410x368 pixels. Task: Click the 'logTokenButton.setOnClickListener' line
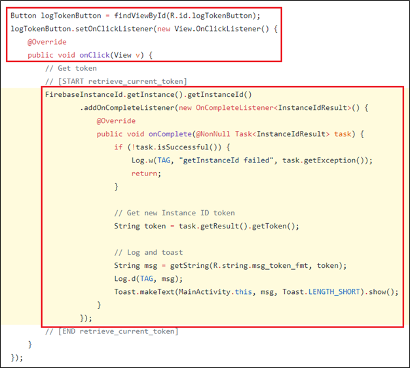pos(144,29)
